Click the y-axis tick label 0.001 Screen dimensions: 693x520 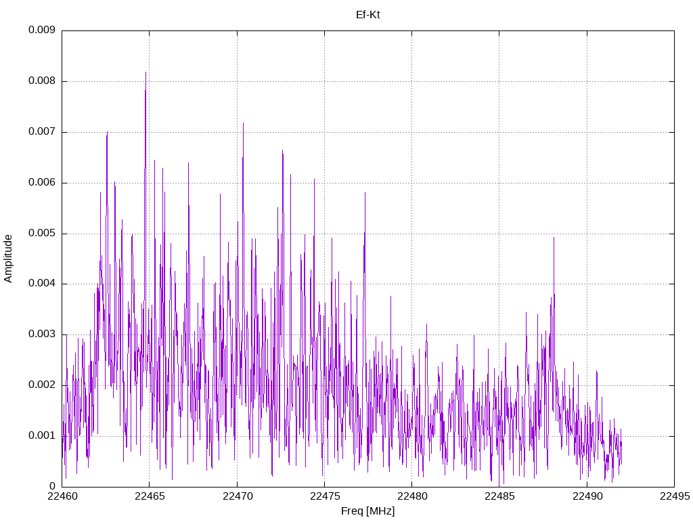[x=42, y=436]
